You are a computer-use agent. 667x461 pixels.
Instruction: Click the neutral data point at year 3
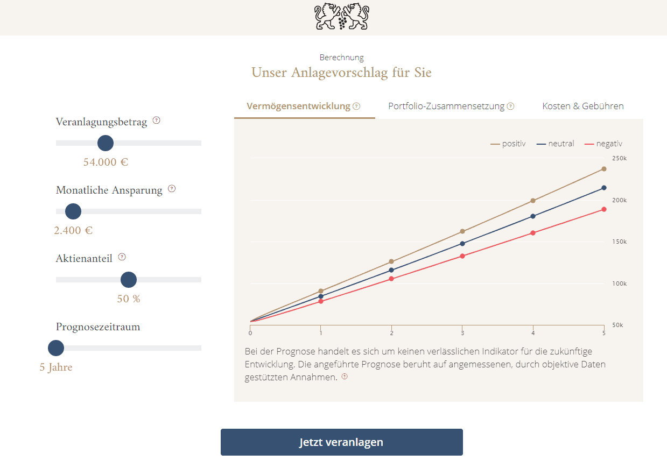462,244
